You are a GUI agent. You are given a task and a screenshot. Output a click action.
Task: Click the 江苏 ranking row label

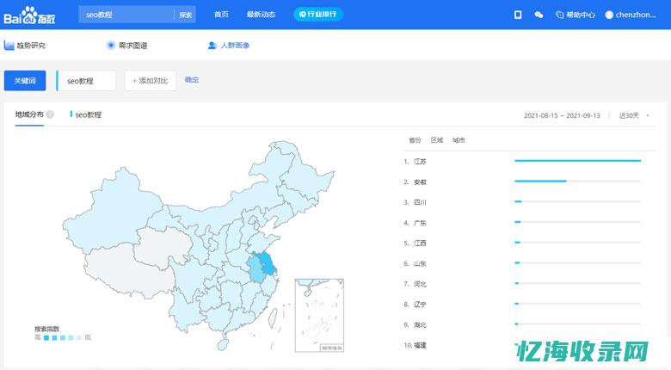[420, 162]
